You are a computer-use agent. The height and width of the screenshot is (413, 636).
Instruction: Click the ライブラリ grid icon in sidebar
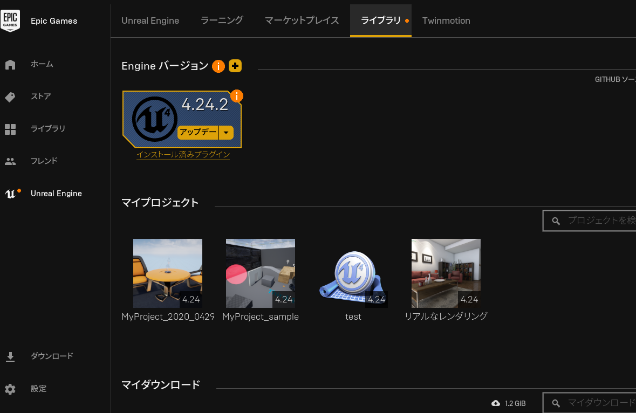[10, 129]
